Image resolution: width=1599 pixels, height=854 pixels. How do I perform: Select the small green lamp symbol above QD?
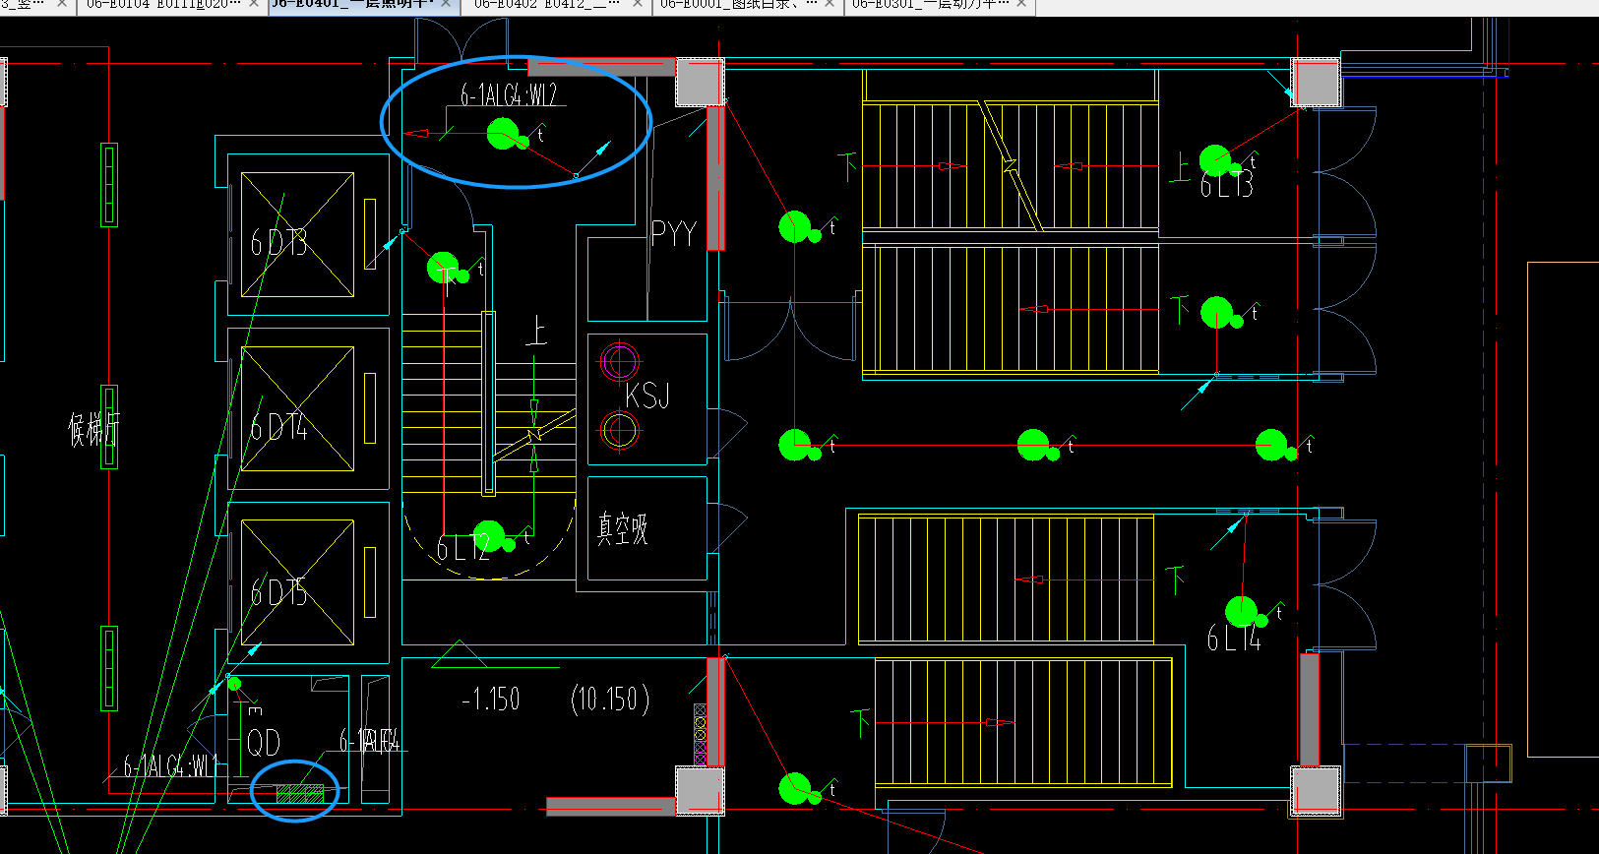(234, 684)
